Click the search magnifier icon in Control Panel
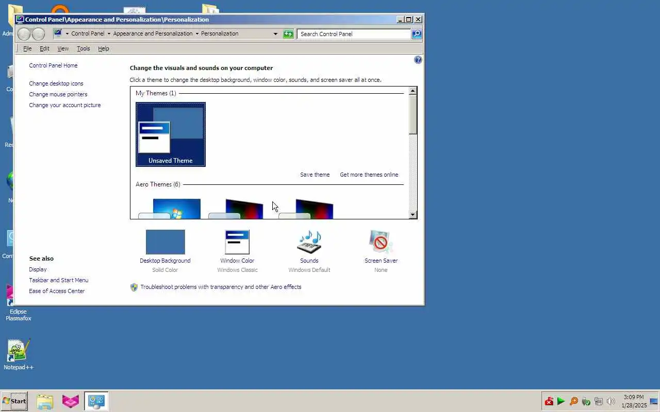Viewport: 660px width, 412px height. pyautogui.click(x=417, y=34)
